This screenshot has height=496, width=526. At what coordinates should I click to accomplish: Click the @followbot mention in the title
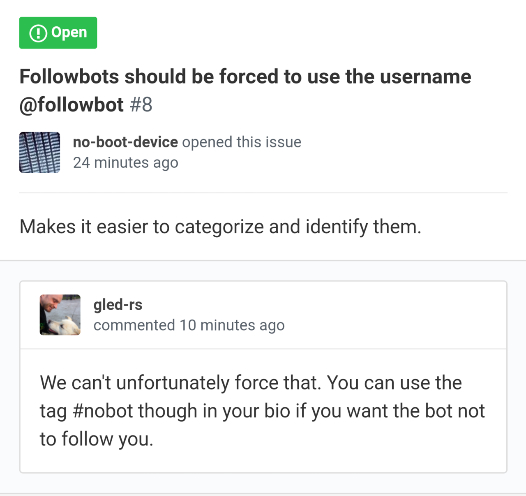click(x=72, y=104)
